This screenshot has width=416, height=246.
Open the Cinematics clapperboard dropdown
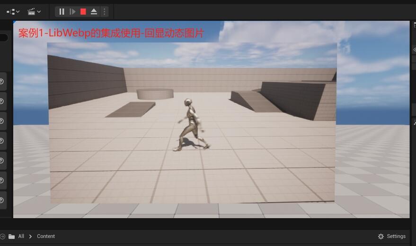(x=34, y=12)
